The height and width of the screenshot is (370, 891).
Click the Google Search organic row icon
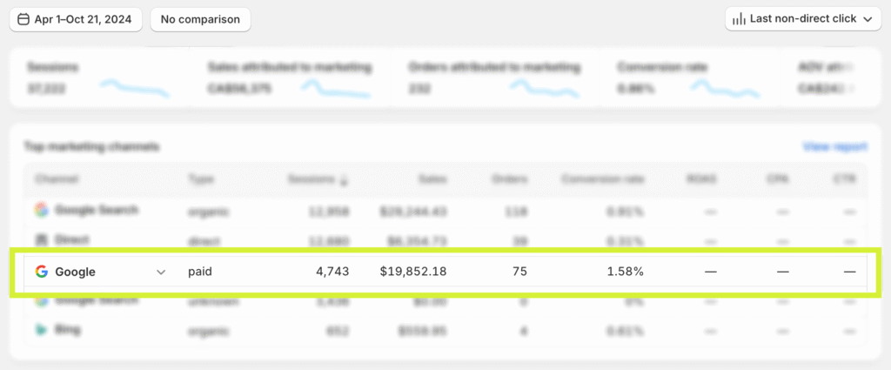tap(41, 210)
